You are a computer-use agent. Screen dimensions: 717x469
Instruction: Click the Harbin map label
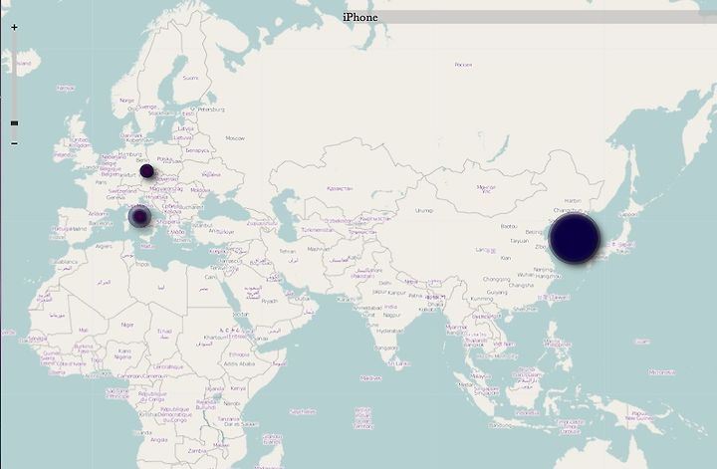coord(573,201)
